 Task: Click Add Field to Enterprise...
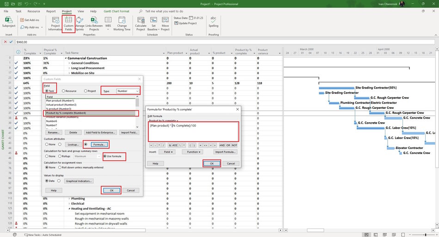[100, 132]
